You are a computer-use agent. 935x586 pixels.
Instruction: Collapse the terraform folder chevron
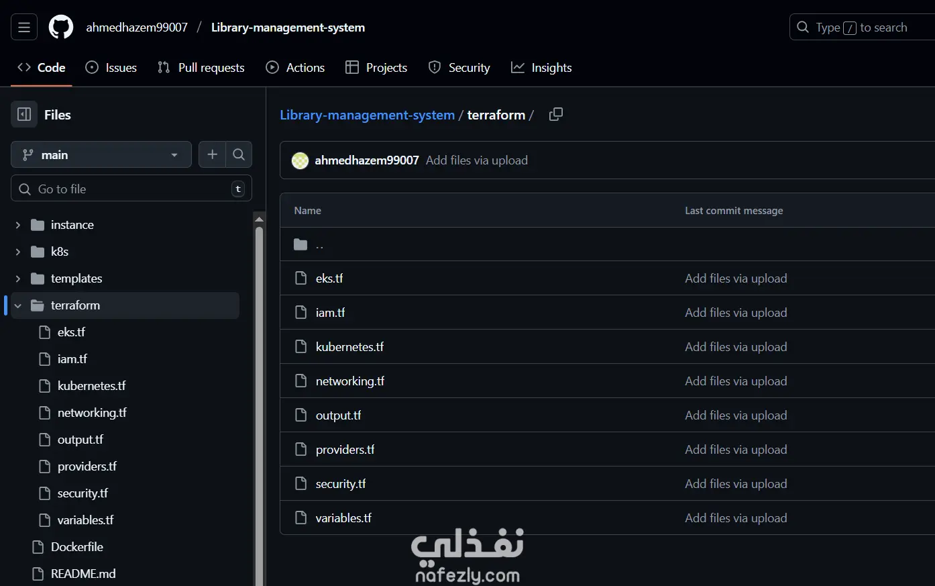pos(18,305)
